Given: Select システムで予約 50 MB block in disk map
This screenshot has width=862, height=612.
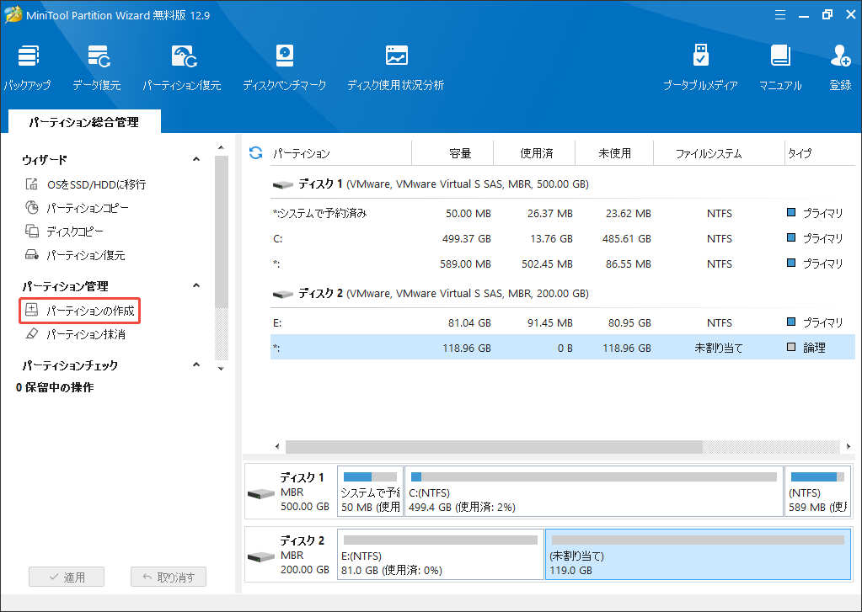Looking at the screenshot, I should pos(370,491).
